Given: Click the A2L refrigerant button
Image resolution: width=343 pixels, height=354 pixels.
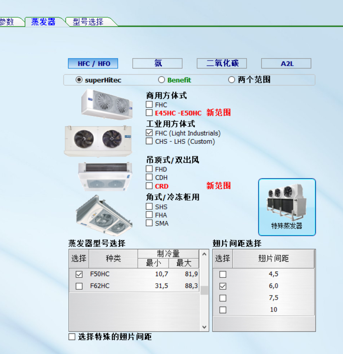Looking at the screenshot, I should click(x=286, y=63).
